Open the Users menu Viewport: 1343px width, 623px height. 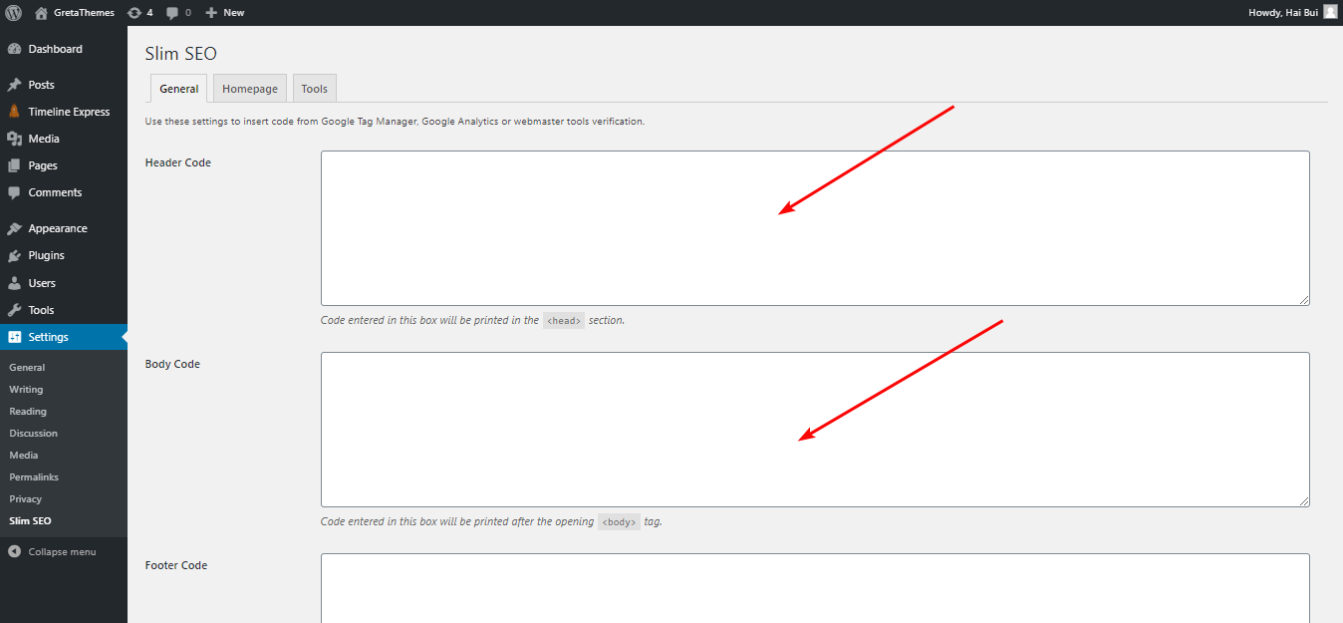tap(64, 283)
